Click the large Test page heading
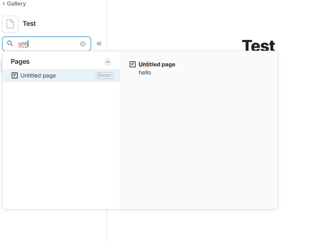Image resolution: width=332 pixels, height=242 pixels. click(258, 46)
